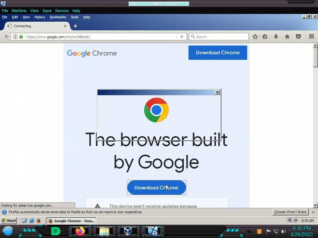The height and width of the screenshot is (238, 318).
Task: Open Firefox Edit menu
Action: coord(15,17)
